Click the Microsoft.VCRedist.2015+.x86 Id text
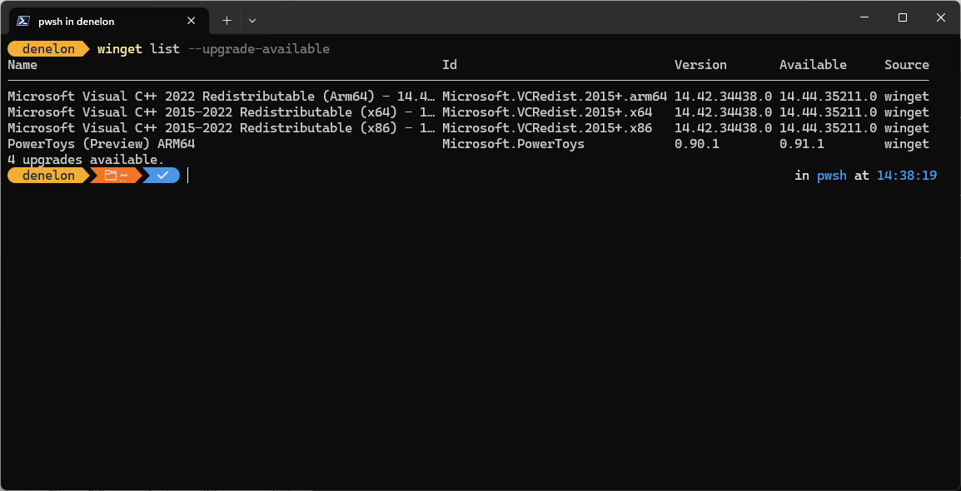This screenshot has height=491, width=961. [547, 128]
